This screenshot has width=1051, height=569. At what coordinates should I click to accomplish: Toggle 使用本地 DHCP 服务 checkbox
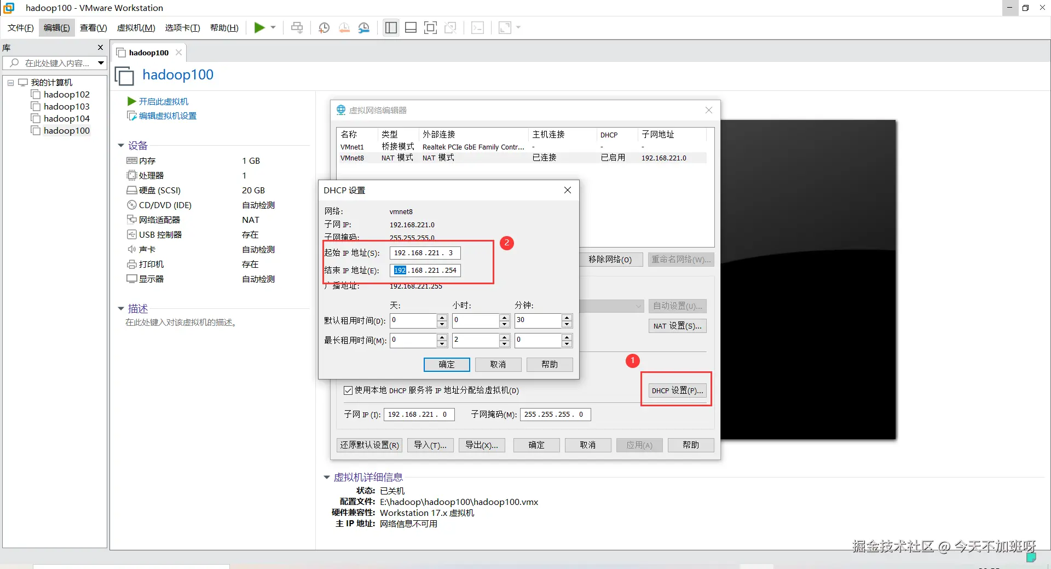click(348, 390)
